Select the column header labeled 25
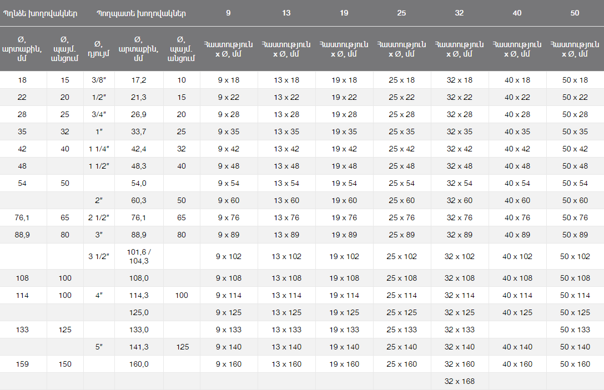This screenshot has height=390, width=604. (x=402, y=13)
